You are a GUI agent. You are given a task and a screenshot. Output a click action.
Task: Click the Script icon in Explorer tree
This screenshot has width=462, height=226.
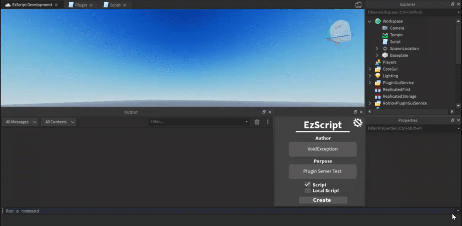[x=385, y=42]
